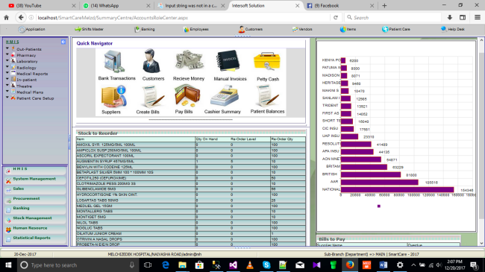The image size is (485, 272).
Task: Open the Patient Care menu
Action: (x=396, y=29)
